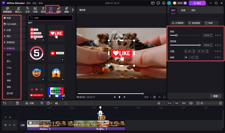Switch to the 動畫 animation tab
This screenshot has width=225, height=133.
click(x=183, y=10)
